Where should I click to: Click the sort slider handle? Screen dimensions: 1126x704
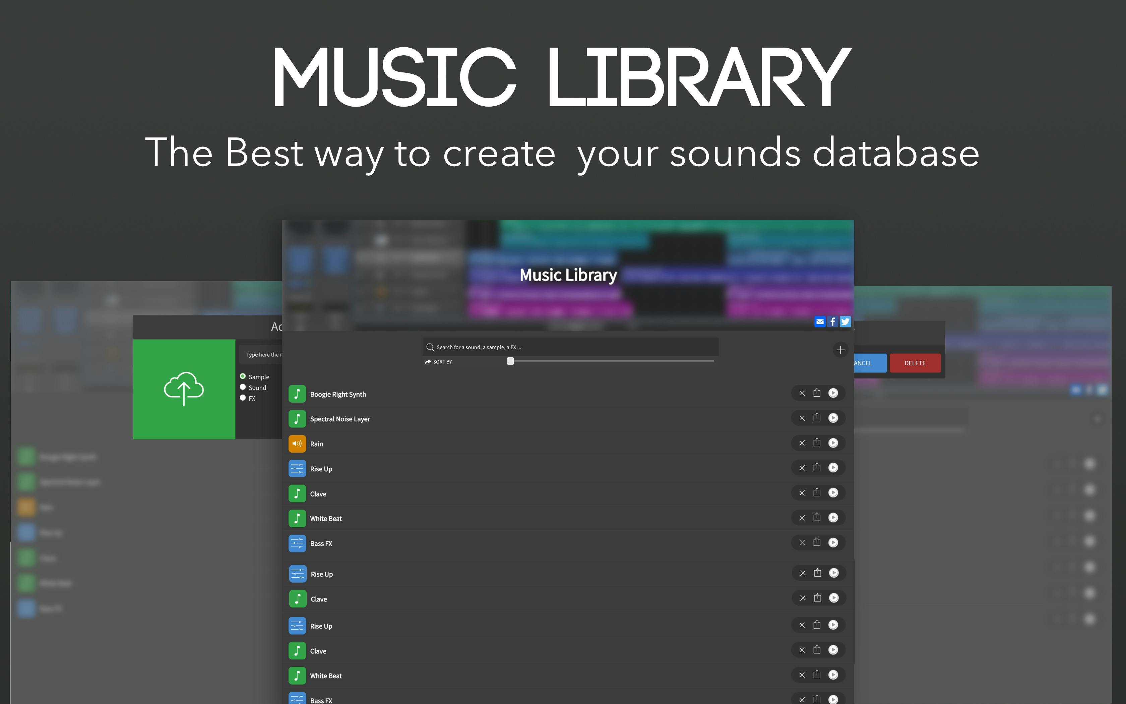pos(510,361)
